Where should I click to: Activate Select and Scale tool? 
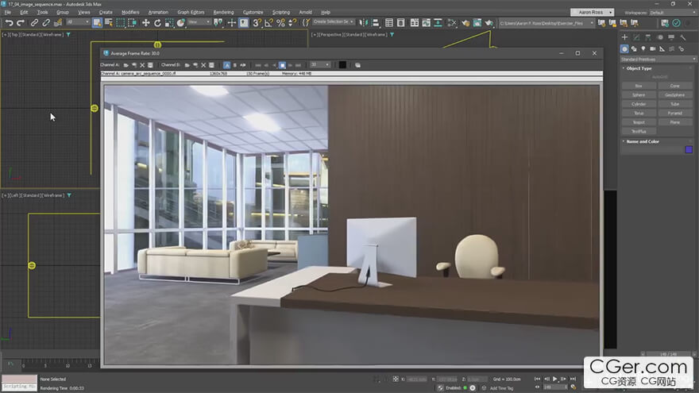pos(169,23)
